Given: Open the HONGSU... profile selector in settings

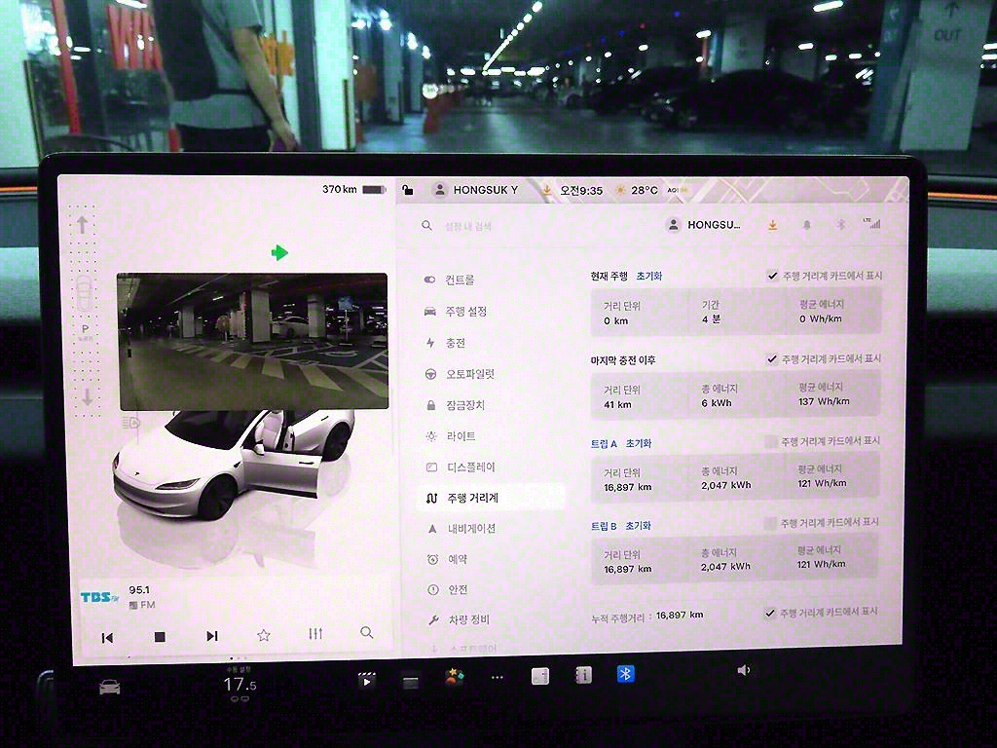Looking at the screenshot, I should pyautogui.click(x=703, y=225).
